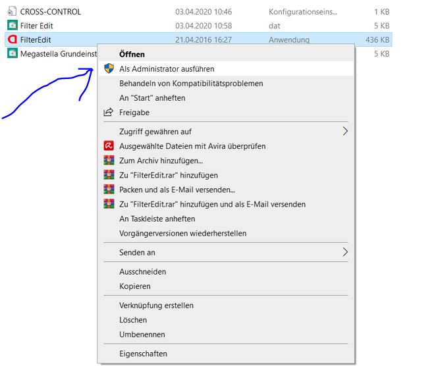Click the Anwendung type cell
The image size is (434, 366).
289,40
